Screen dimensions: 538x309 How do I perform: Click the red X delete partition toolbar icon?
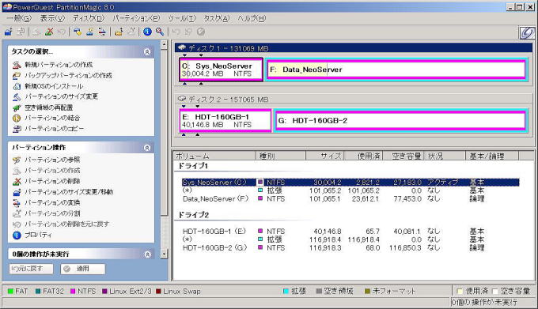49,32
